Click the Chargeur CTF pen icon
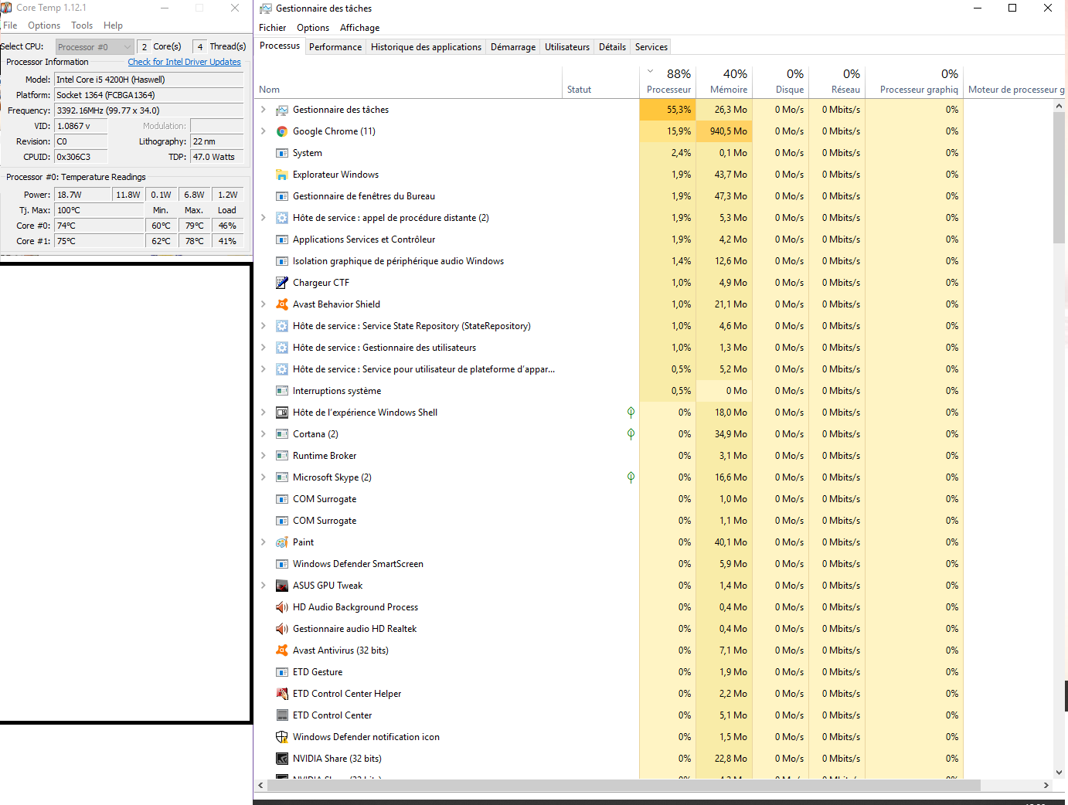 282,283
